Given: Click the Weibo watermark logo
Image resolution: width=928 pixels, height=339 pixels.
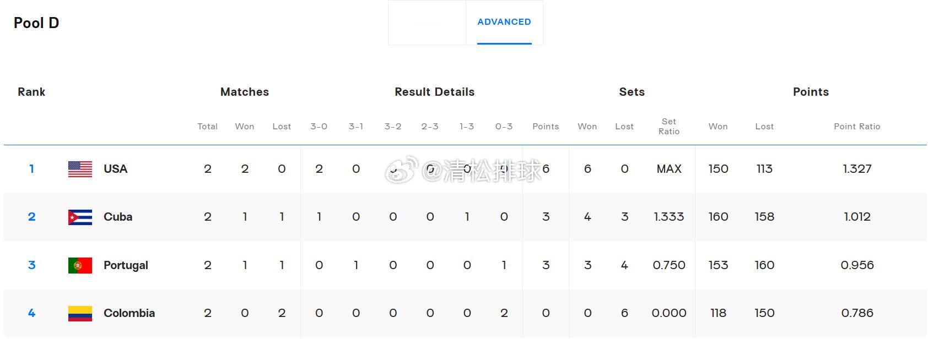Looking at the screenshot, I should [401, 170].
